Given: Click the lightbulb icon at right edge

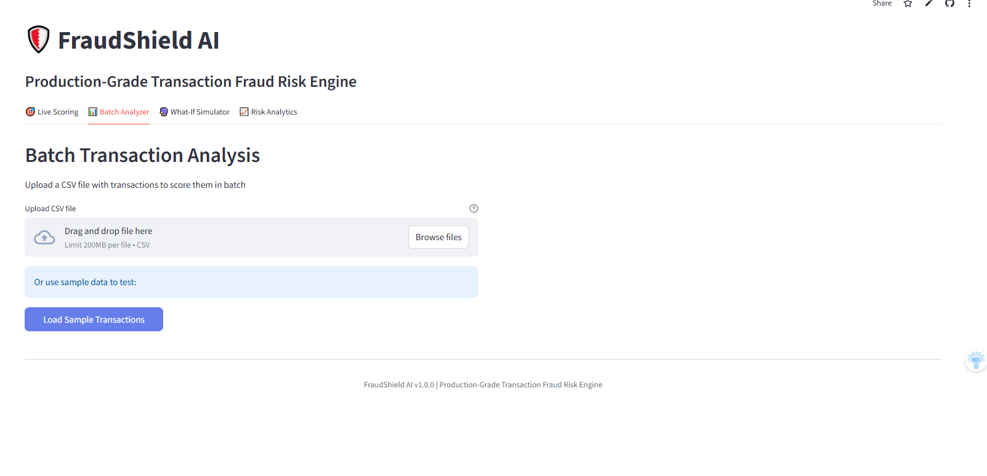Looking at the screenshot, I should pyautogui.click(x=976, y=360).
